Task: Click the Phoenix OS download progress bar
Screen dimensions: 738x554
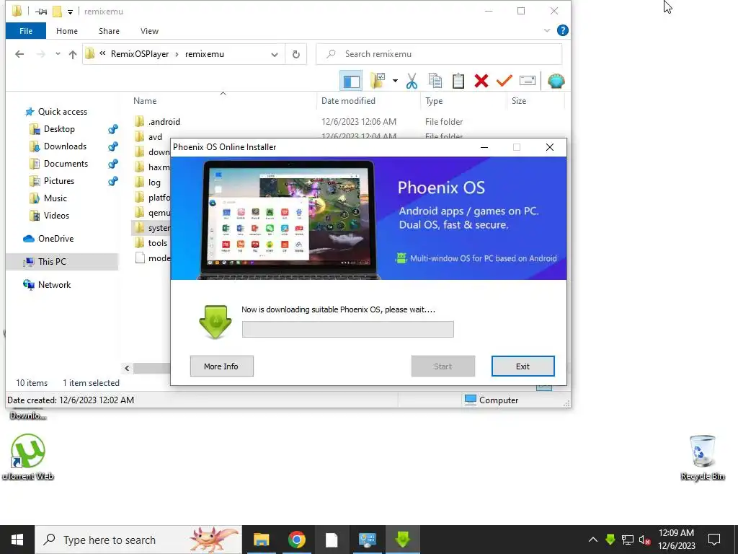Action: 348,329
